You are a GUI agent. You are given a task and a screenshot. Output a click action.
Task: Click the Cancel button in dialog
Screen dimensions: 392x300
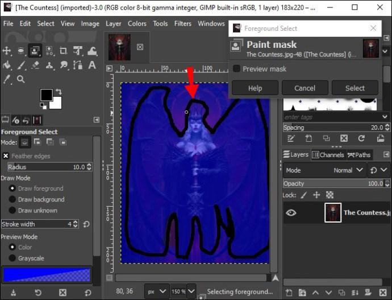(x=305, y=88)
